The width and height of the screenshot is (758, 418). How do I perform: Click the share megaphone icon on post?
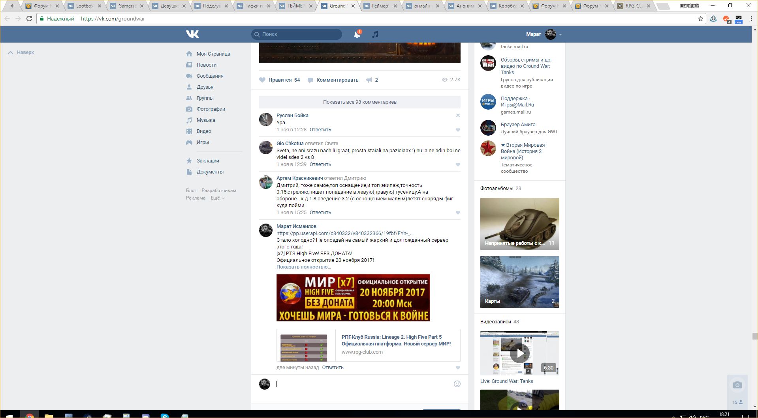(369, 80)
